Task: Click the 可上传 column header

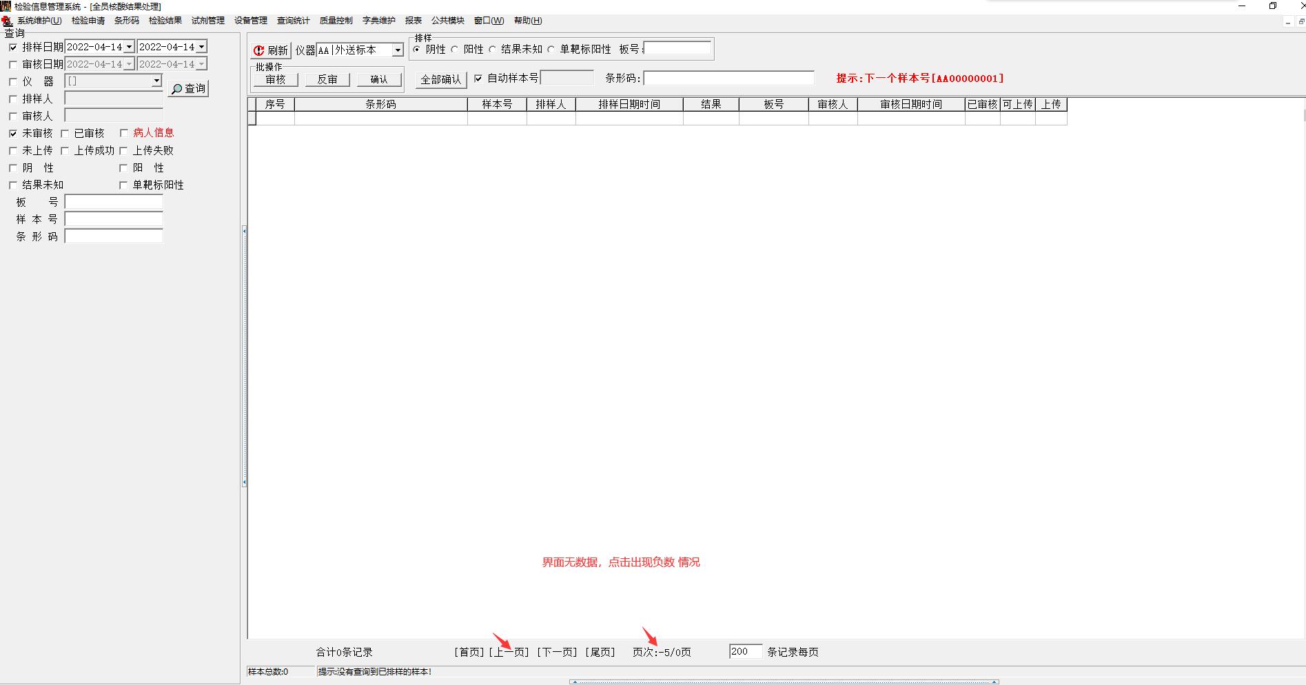Action: 1018,105
